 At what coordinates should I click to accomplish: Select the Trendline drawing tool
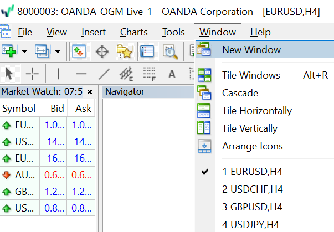click(104, 74)
